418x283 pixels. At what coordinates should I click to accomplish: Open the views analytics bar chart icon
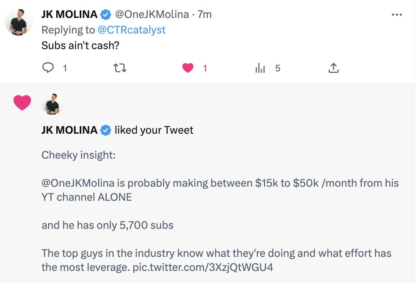[260, 68]
